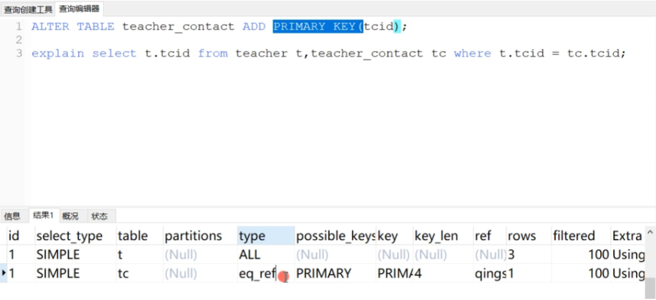
Task: Click the scroll up arrow in results grid
Action: point(649,232)
